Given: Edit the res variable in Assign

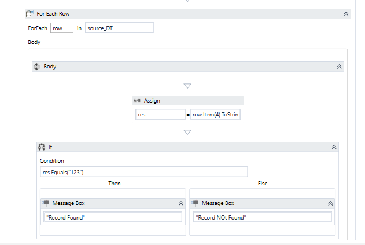Looking at the screenshot, I should [x=161, y=115].
